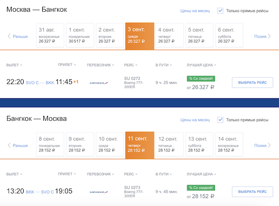The image size is (279, 206).
Task: Open the Перевозчик filter for outbound flights
Action: click(102, 65)
